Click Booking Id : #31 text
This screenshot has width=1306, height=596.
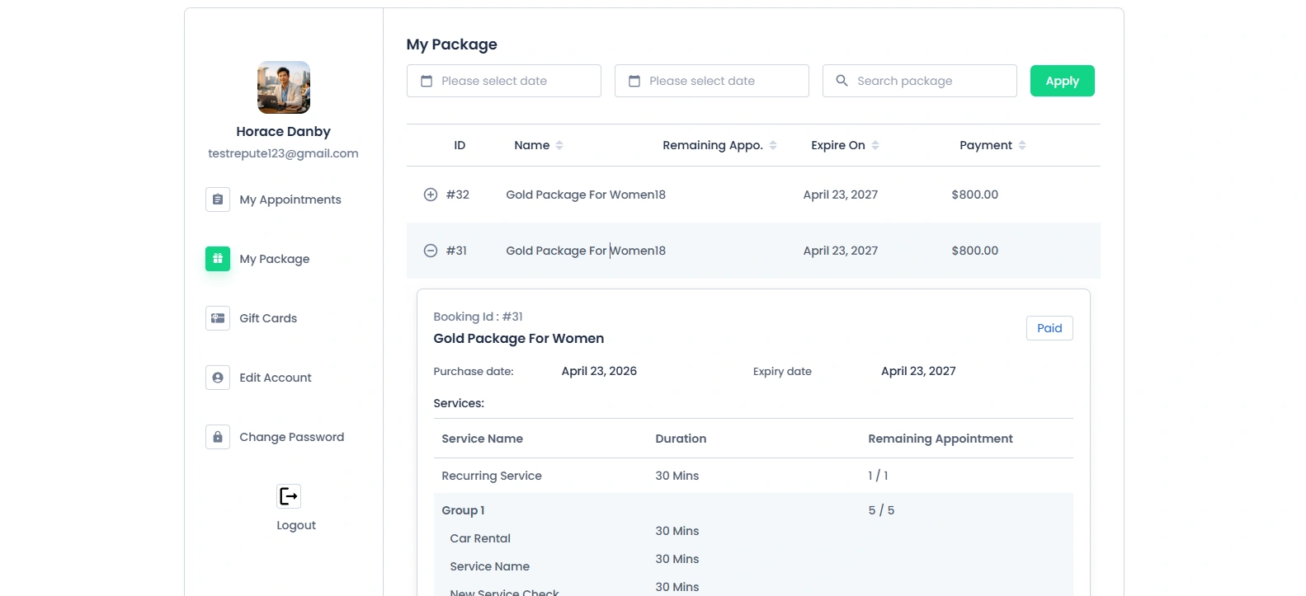pos(478,317)
